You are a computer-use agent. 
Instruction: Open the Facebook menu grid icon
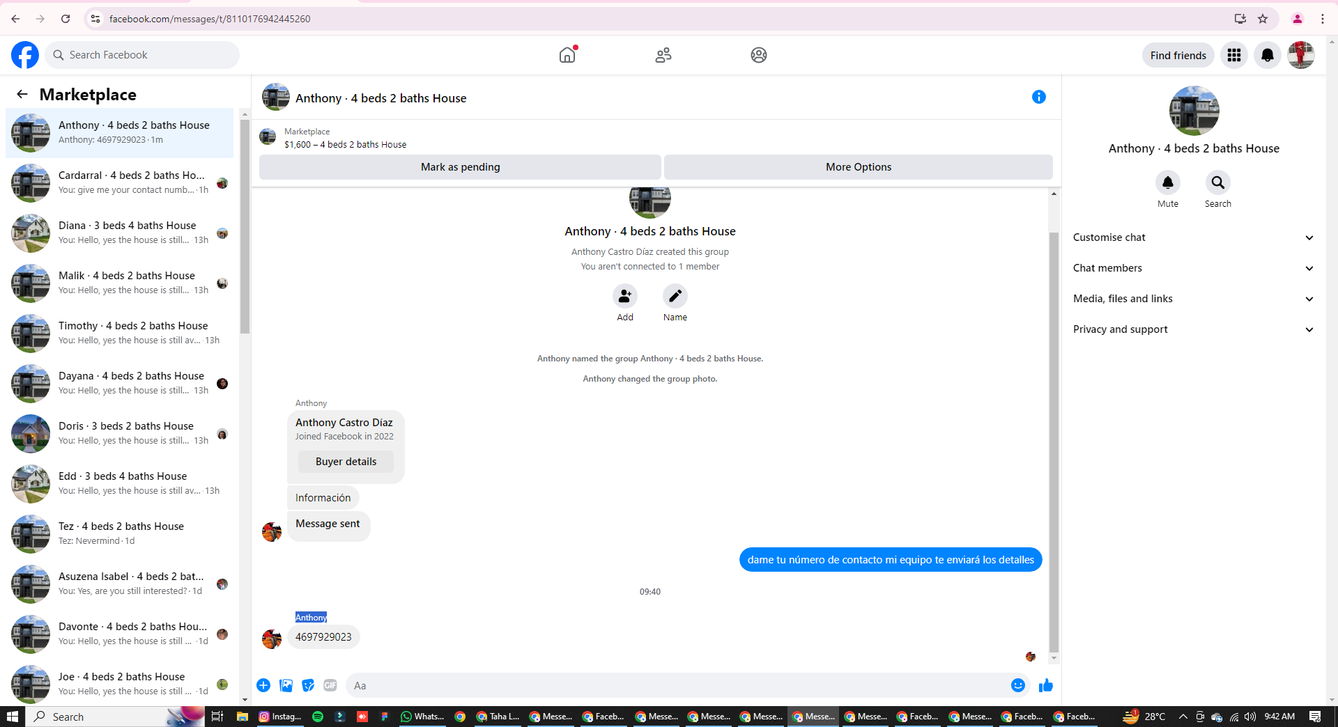[1234, 55]
